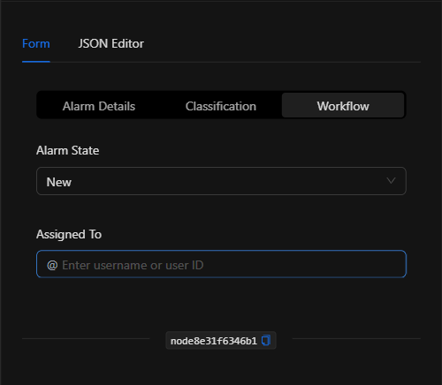Select the Classification section
442x385 pixels.
pyautogui.click(x=221, y=106)
